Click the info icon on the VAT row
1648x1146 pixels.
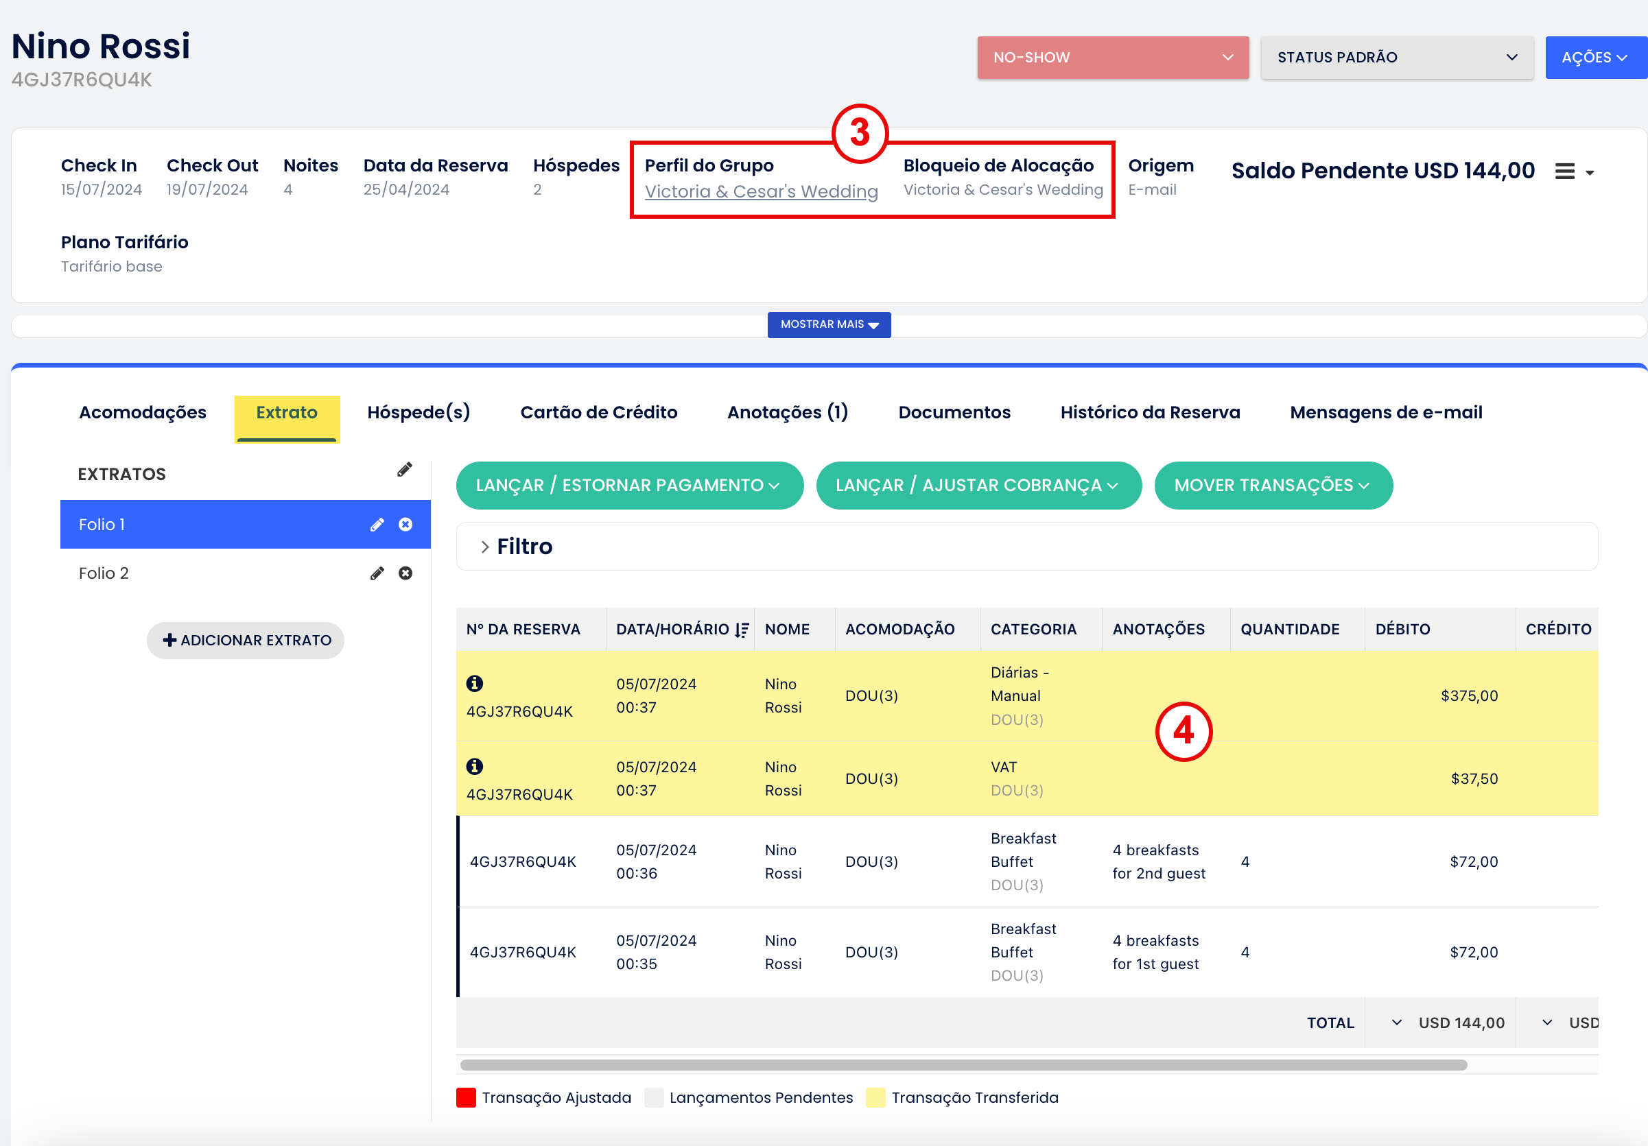coord(475,766)
